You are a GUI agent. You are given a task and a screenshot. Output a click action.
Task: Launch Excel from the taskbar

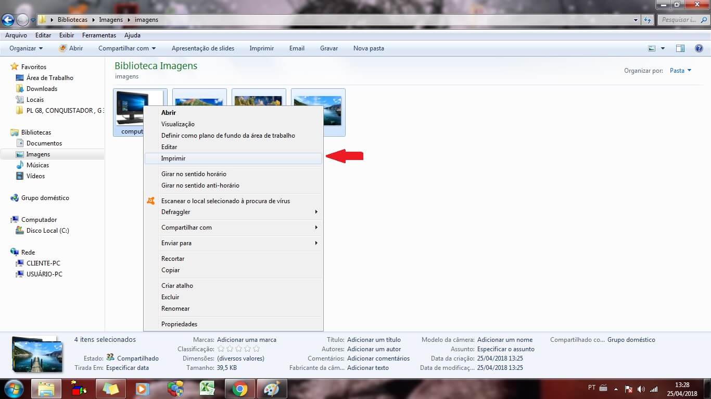tap(208, 389)
